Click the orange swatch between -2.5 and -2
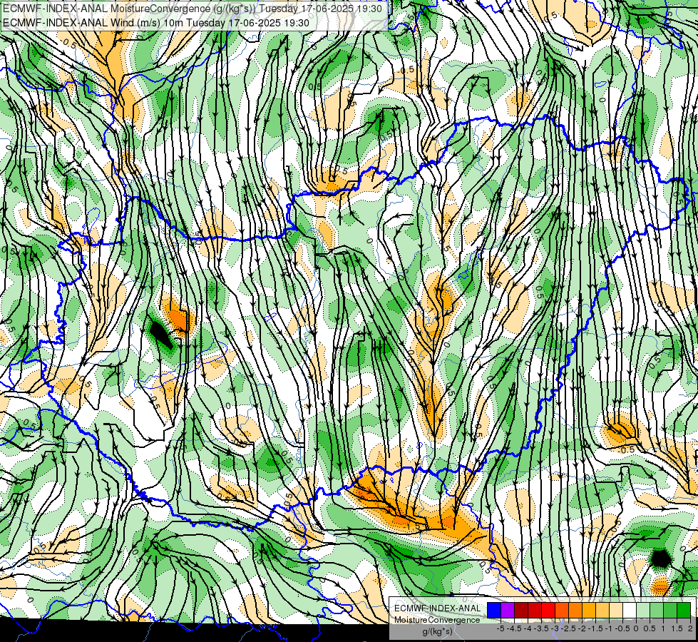Screen dimensions: 698x642 [575, 611]
